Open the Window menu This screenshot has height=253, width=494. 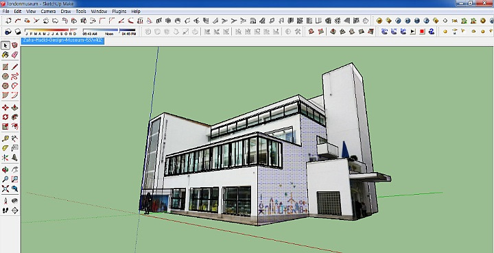click(x=99, y=12)
